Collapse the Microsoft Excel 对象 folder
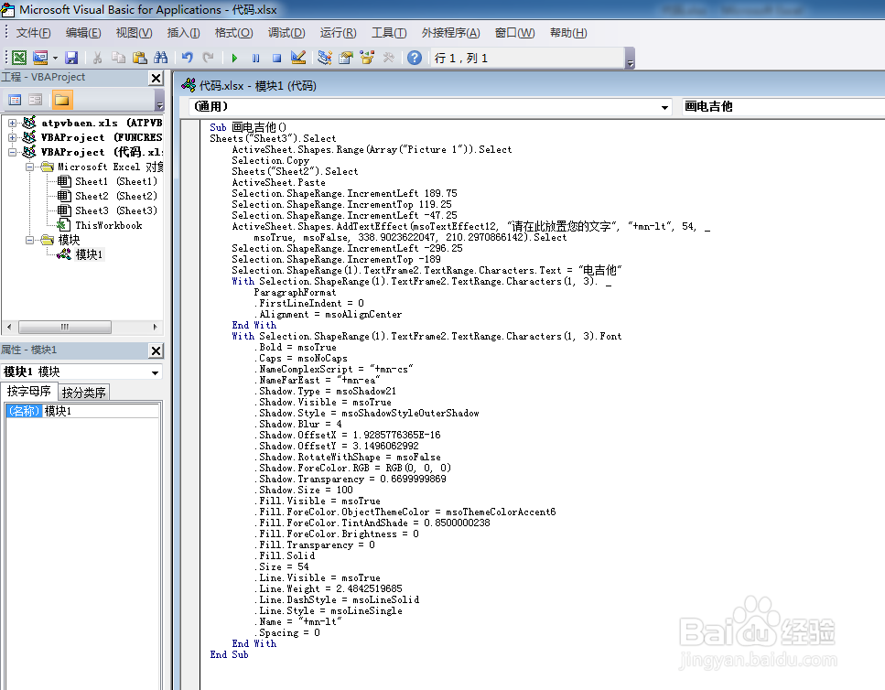The width and height of the screenshot is (885, 690). point(29,167)
